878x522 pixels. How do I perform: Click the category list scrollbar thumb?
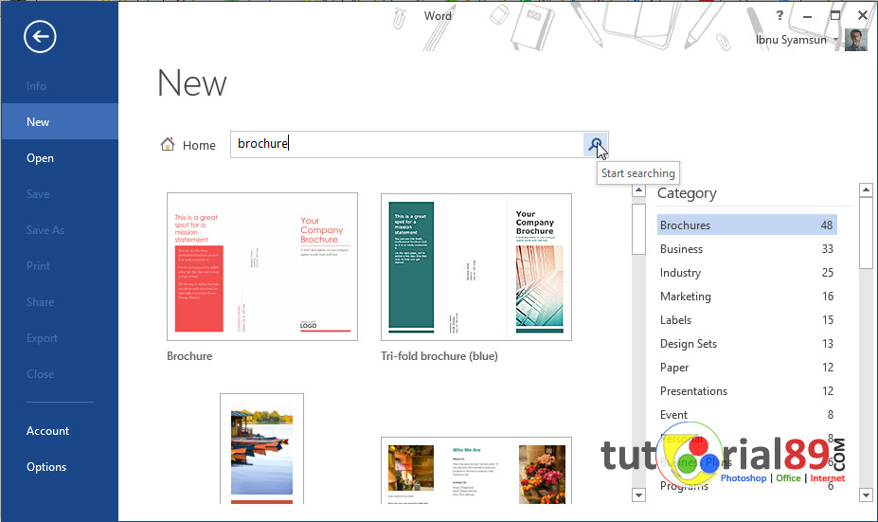[x=866, y=233]
